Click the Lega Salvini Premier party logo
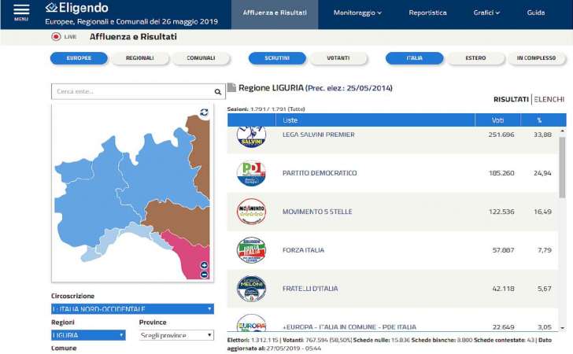Viewport: 573px width, 354px height. (251, 136)
